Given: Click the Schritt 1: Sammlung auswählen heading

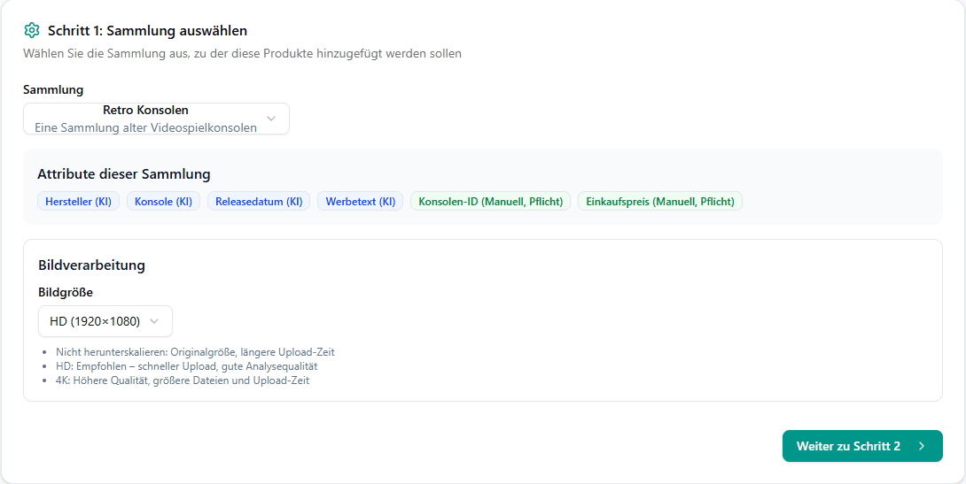Looking at the screenshot, I should coord(147,31).
